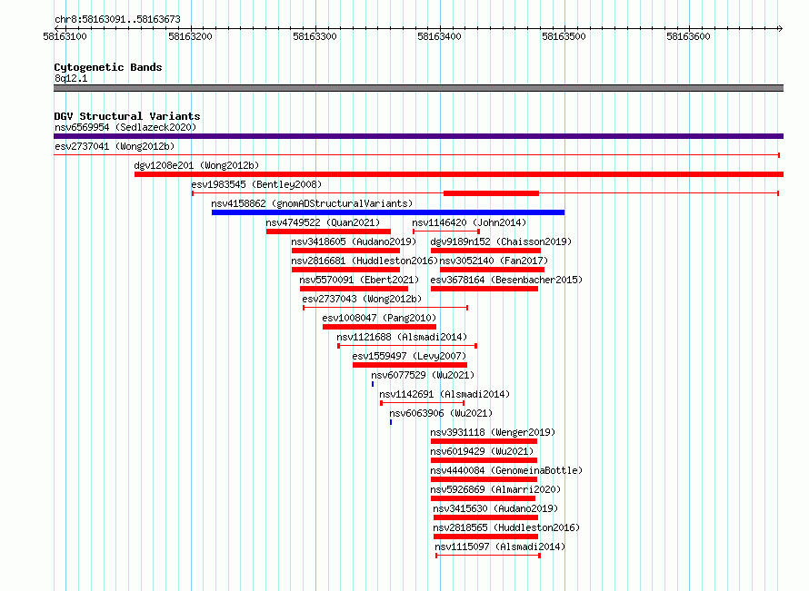Open esv1559497 (Levy2007) label
Screen dimensions: 809x591
click(x=409, y=356)
